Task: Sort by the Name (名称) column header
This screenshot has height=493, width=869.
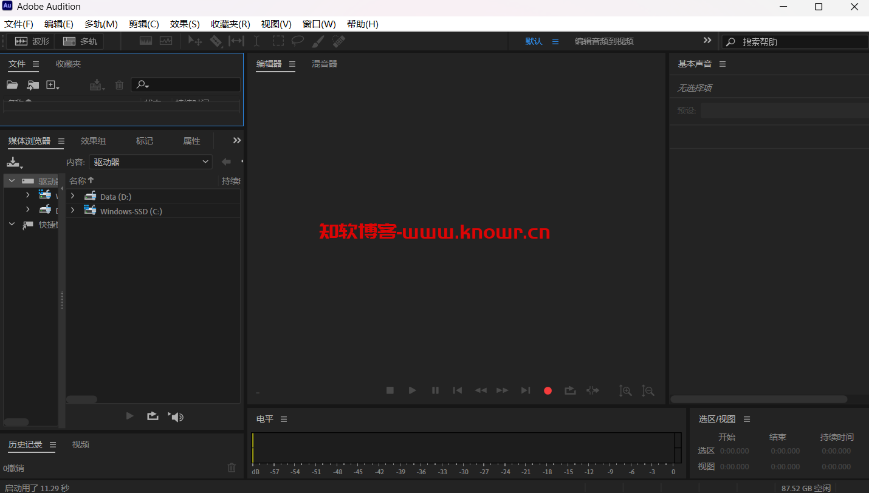Action: coord(81,180)
